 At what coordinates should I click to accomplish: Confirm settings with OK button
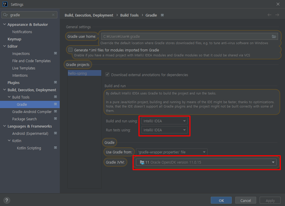(221, 200)
